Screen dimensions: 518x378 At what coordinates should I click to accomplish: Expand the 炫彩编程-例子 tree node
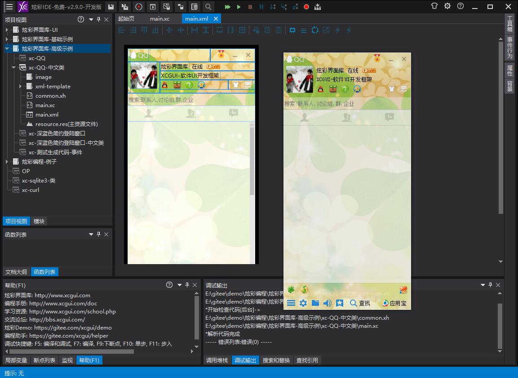(7, 161)
